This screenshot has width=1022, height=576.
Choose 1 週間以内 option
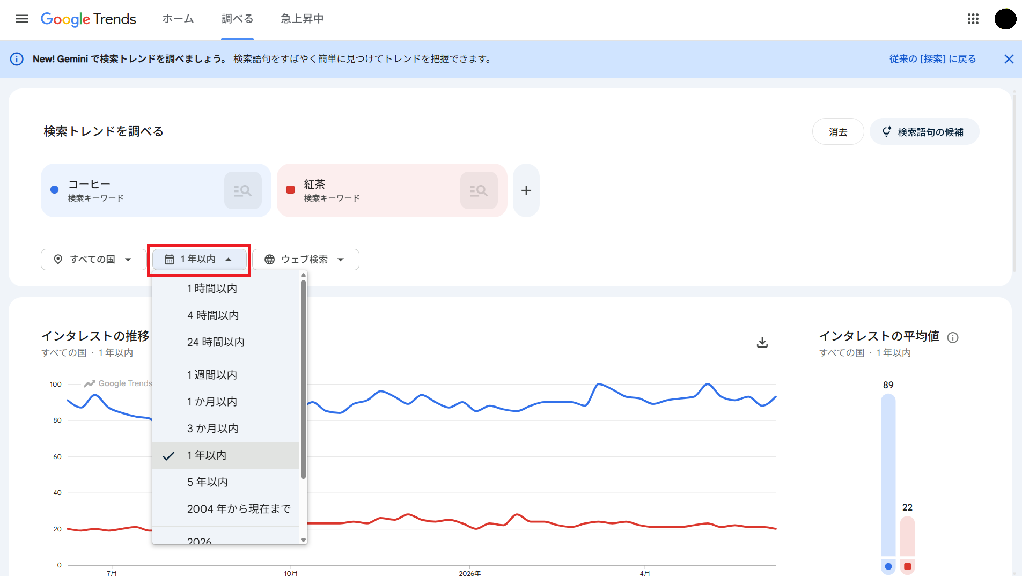[226, 375]
